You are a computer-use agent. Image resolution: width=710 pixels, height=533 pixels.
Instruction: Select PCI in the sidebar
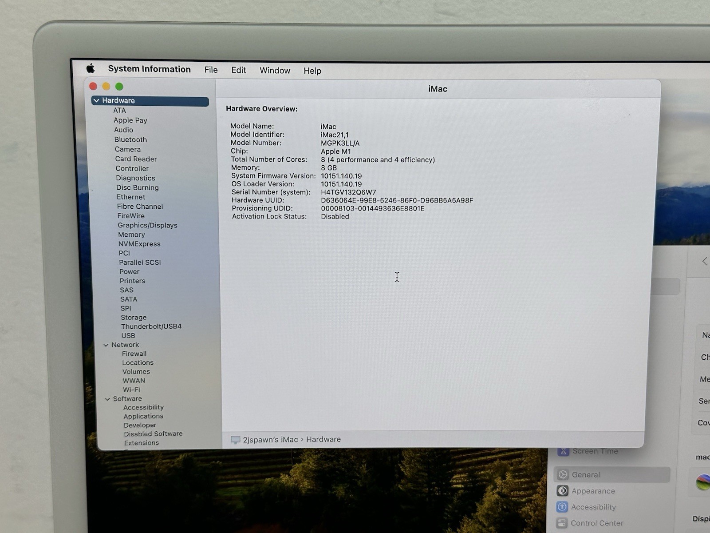pyautogui.click(x=124, y=253)
